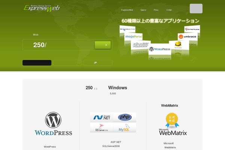Click the Microsoft .NET logo tile
Image resolution: width=225 pixels, height=150 pixels.
coord(102,117)
